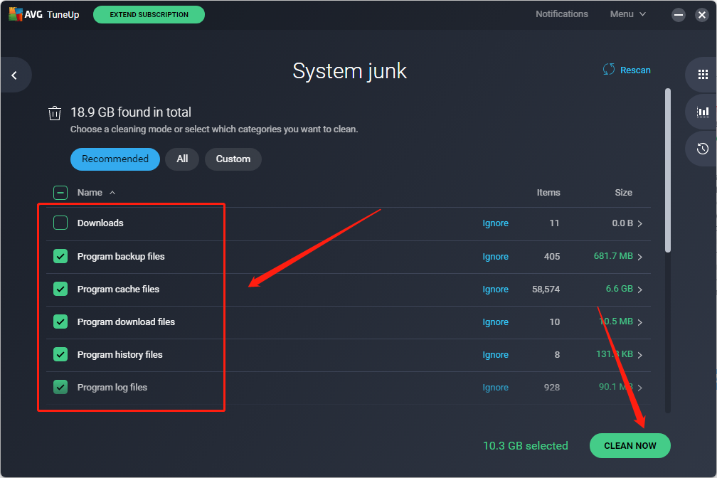Image resolution: width=717 pixels, height=478 pixels.
Task: Check the Downloads checkbox
Action: tap(60, 223)
